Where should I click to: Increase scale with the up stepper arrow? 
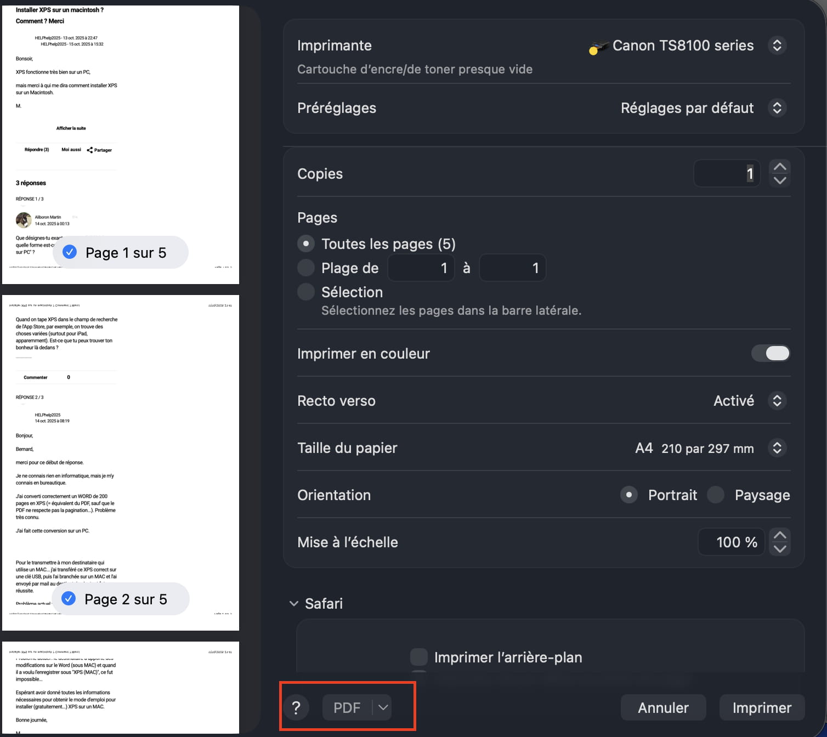(780, 535)
